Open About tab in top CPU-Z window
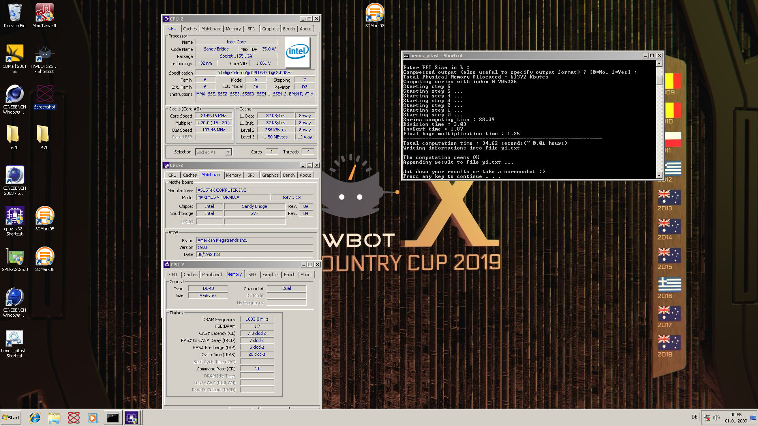Image resolution: width=758 pixels, height=426 pixels. coord(306,29)
